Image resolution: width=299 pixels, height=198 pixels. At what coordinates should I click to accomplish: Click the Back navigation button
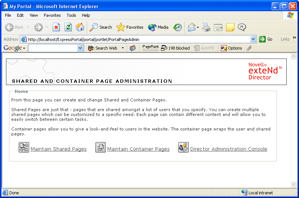pos(15,27)
